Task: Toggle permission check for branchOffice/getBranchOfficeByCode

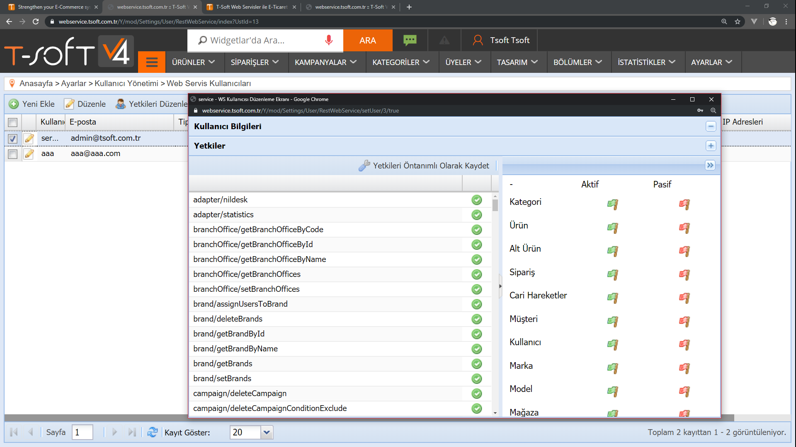Action: coord(477,230)
